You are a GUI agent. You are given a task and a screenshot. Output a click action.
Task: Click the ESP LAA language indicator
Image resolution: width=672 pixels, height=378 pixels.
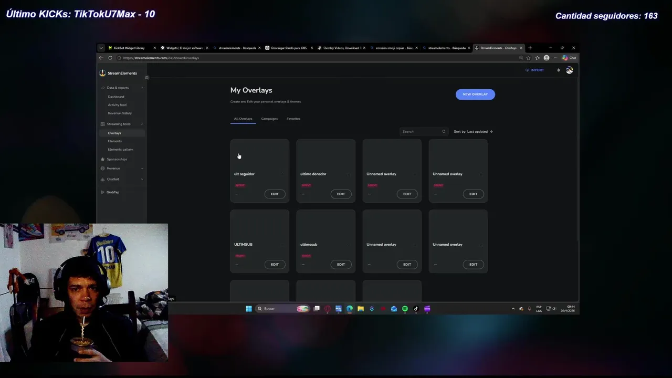(x=539, y=309)
